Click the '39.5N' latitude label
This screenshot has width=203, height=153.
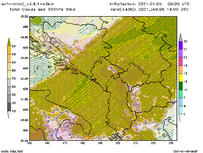[24, 141]
